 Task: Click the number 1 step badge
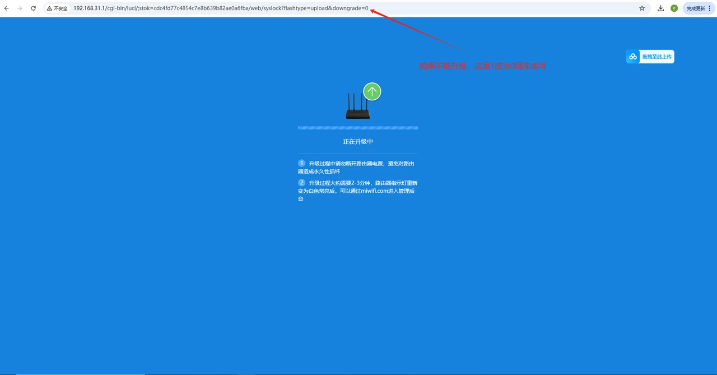coord(301,163)
